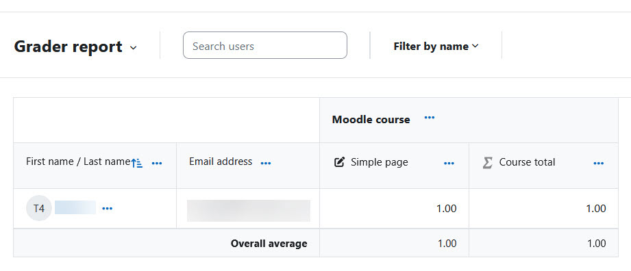Open Simple page column actions menu

449,164
